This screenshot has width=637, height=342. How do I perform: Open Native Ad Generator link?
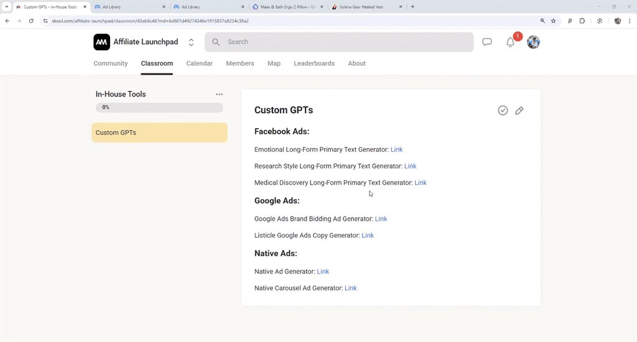click(323, 272)
